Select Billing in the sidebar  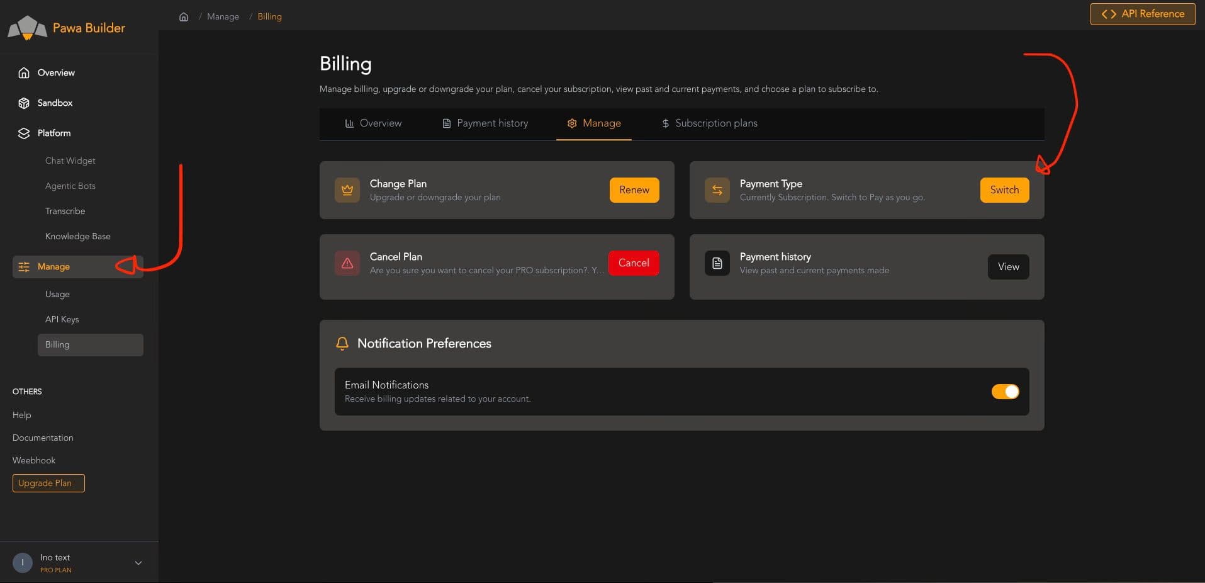coord(91,344)
